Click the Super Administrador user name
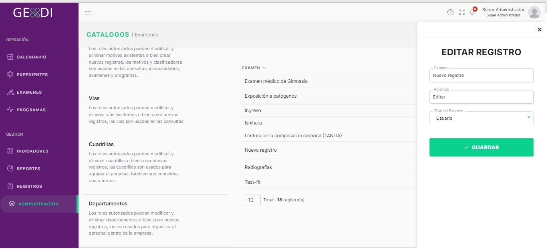This screenshot has width=548, height=249. click(503, 10)
